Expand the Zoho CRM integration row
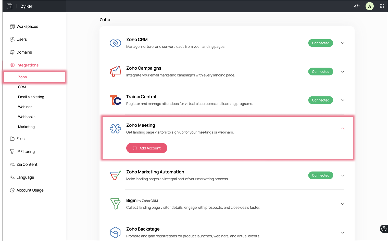This screenshot has width=388, height=241. point(343,43)
